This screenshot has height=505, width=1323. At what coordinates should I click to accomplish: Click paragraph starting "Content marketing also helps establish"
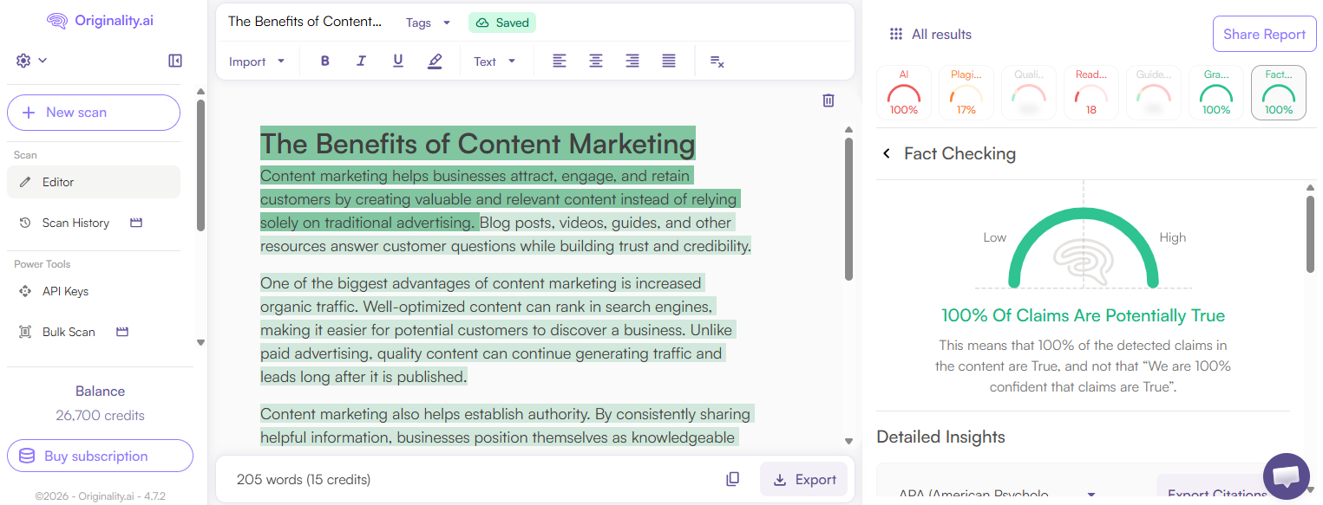pyautogui.click(x=507, y=425)
